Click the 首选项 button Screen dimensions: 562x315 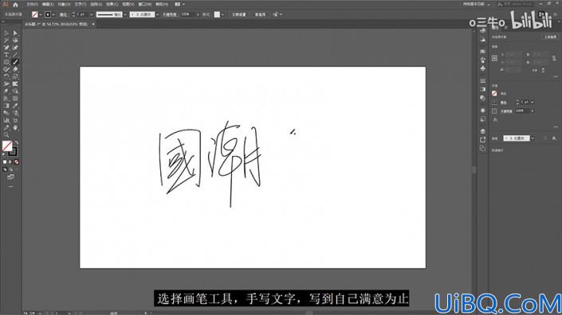[x=260, y=14]
